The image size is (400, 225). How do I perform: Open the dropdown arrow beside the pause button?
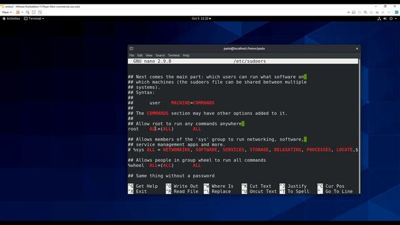coord(22,12)
